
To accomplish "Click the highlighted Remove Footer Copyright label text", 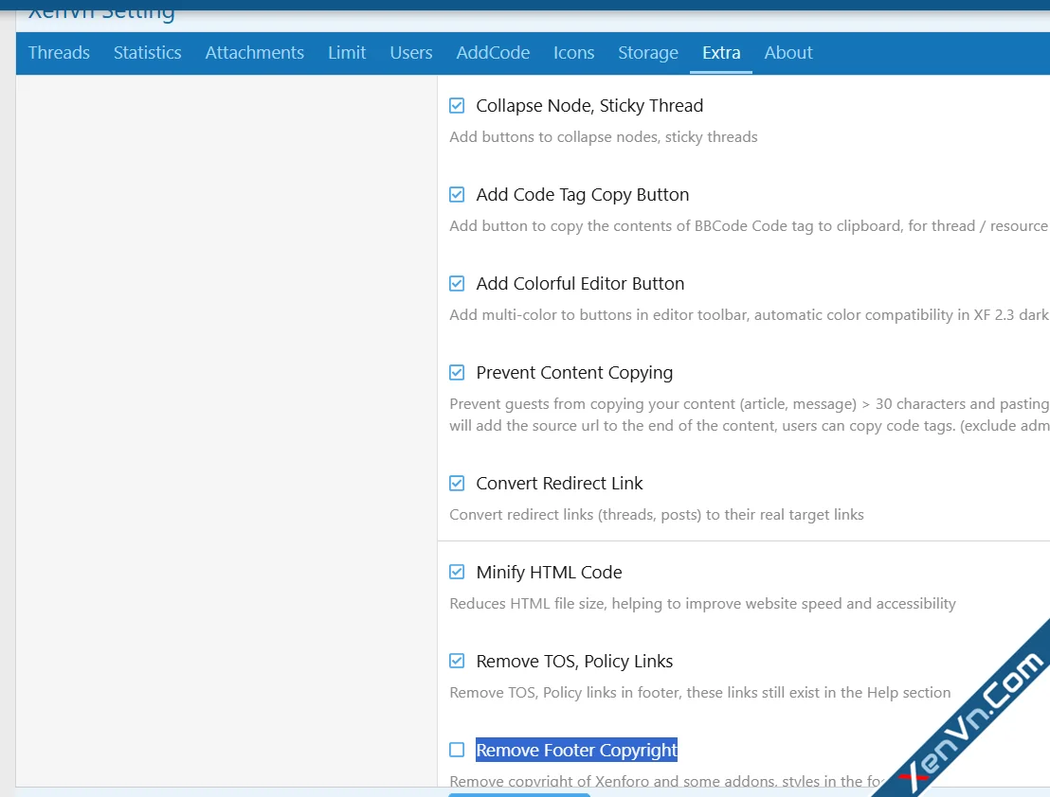I will coord(576,751).
